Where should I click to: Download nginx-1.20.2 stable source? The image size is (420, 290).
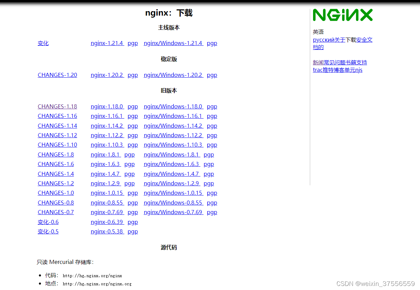(107, 75)
